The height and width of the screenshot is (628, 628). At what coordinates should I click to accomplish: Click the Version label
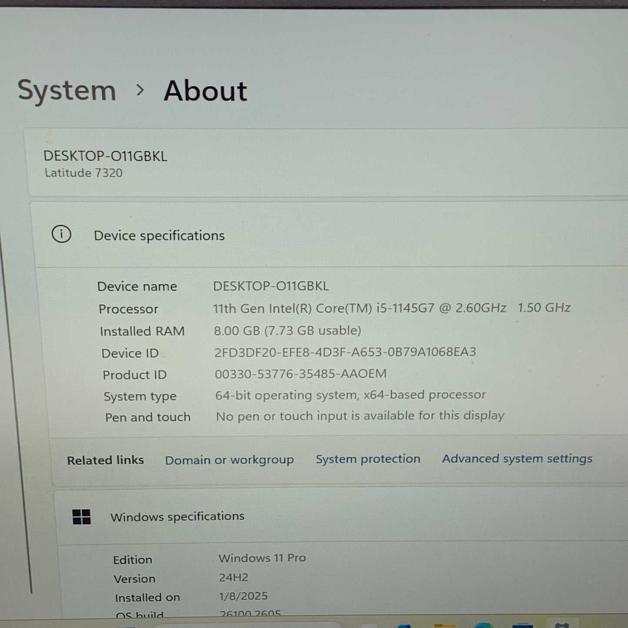point(134,579)
